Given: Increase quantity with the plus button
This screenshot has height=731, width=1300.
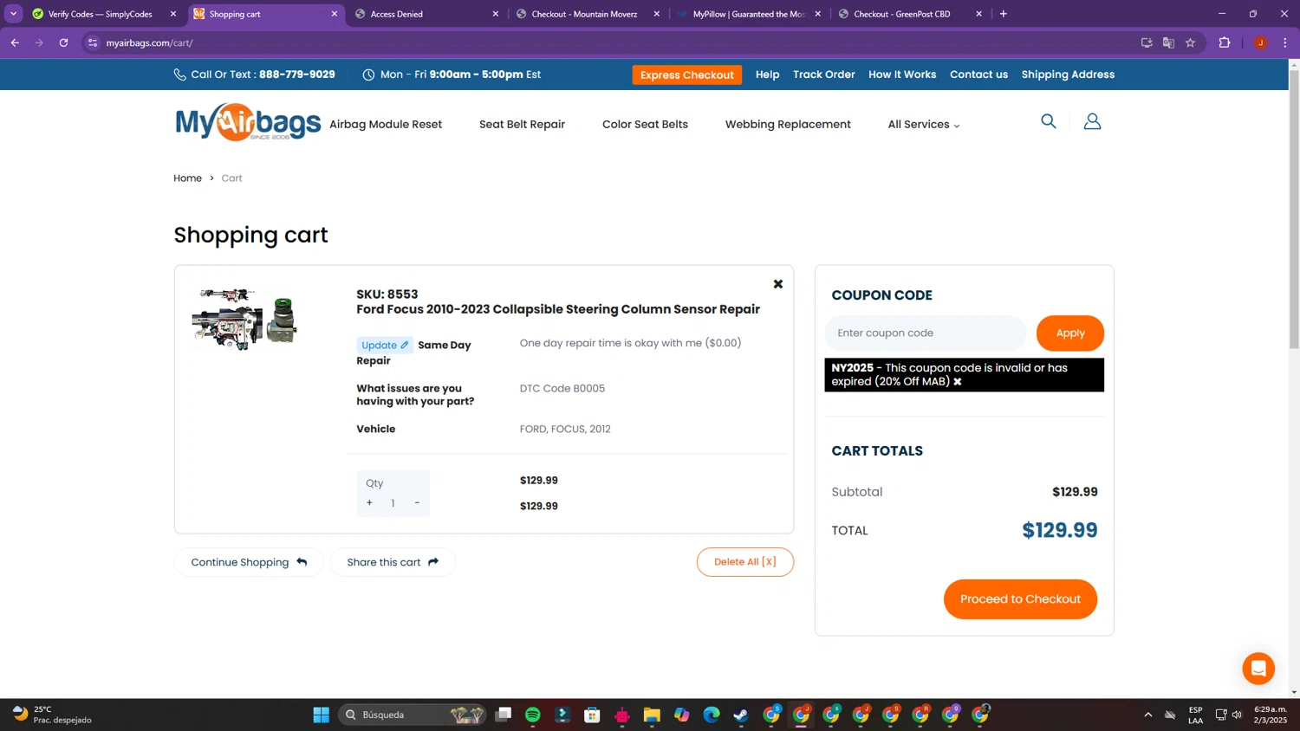Looking at the screenshot, I should tap(369, 503).
